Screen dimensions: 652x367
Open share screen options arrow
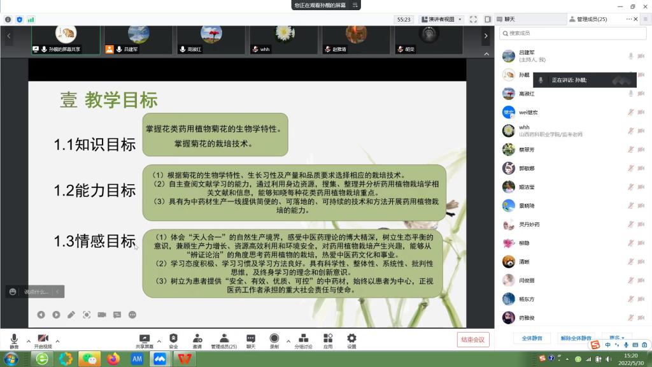click(159, 341)
